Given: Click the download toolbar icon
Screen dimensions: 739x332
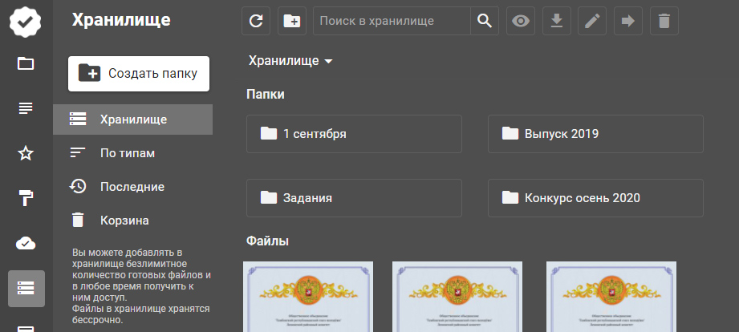Looking at the screenshot, I should point(557,21).
